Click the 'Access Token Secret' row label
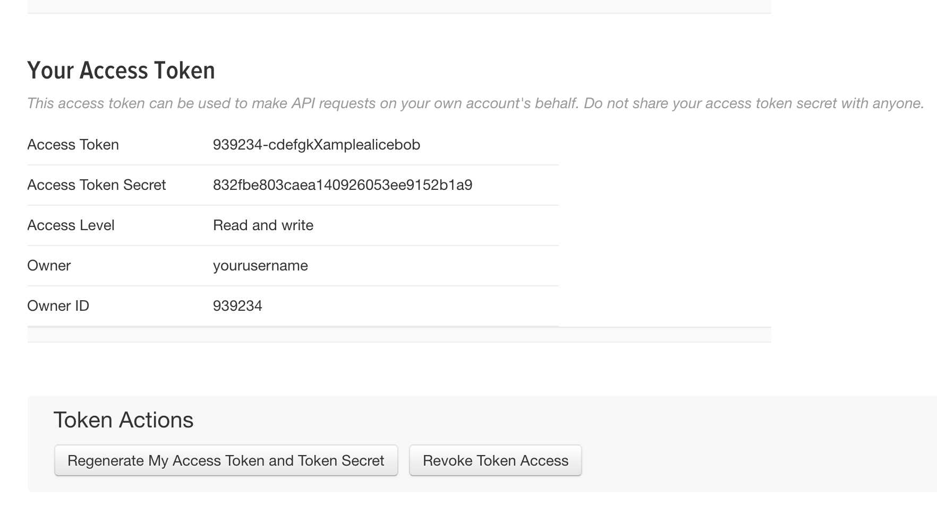Screen dimensions: 937x507 pos(96,185)
